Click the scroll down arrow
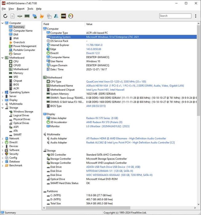This screenshot has width=201, height=215. (199, 204)
